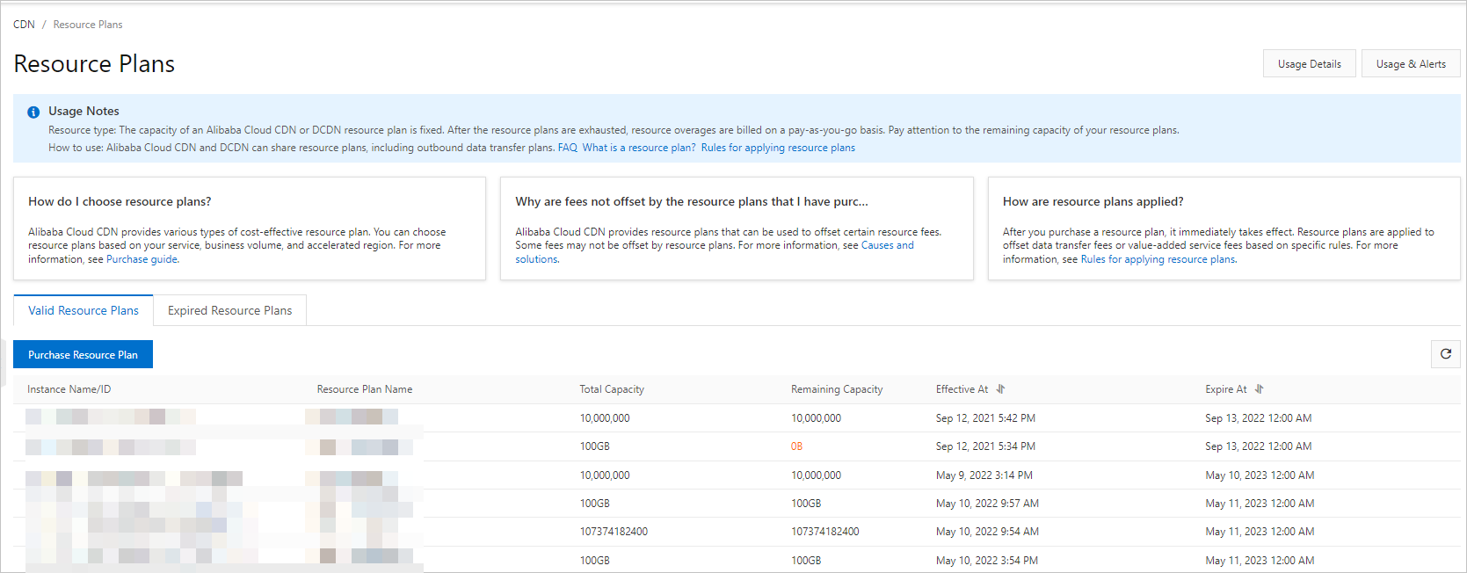1467x573 pixels.
Task: Sort by Effective At column arrows
Action: pos(1000,389)
